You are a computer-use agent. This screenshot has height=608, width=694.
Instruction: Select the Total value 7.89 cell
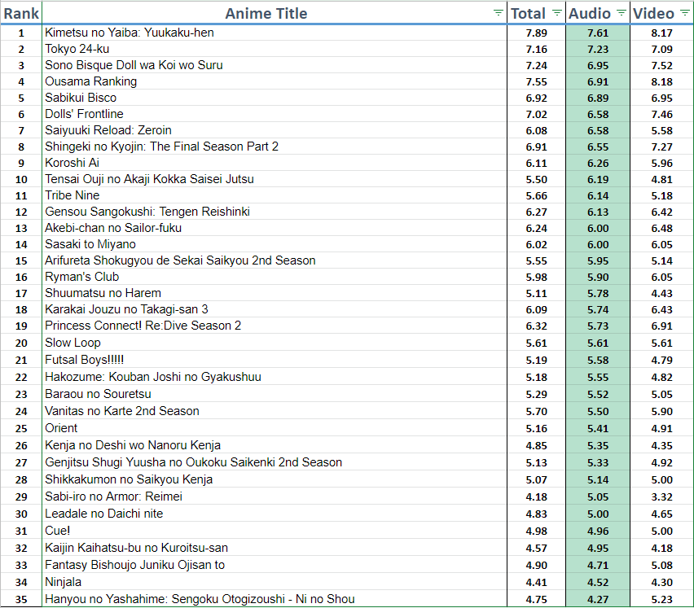point(536,33)
